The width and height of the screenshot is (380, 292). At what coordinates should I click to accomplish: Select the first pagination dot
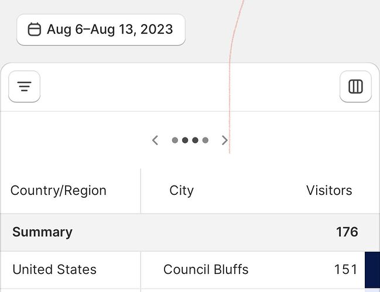click(175, 140)
